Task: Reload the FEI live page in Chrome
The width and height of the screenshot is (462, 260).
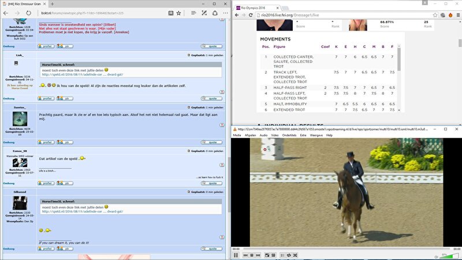Action: coord(251,15)
